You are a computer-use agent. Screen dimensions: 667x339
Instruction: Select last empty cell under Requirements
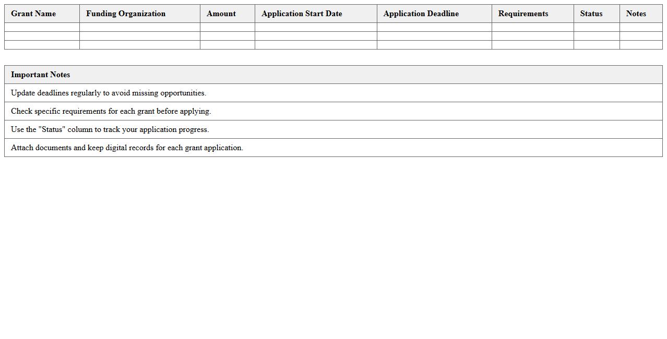pyautogui.click(x=532, y=45)
